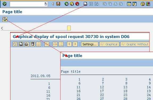Go to the Last page icon
This screenshot has height=100, width=153.
pyautogui.click(x=121, y=4)
